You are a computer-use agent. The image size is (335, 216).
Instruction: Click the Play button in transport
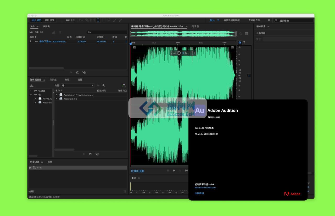(174, 170)
